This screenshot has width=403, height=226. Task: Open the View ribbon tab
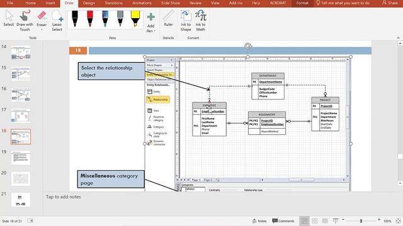point(215,3)
